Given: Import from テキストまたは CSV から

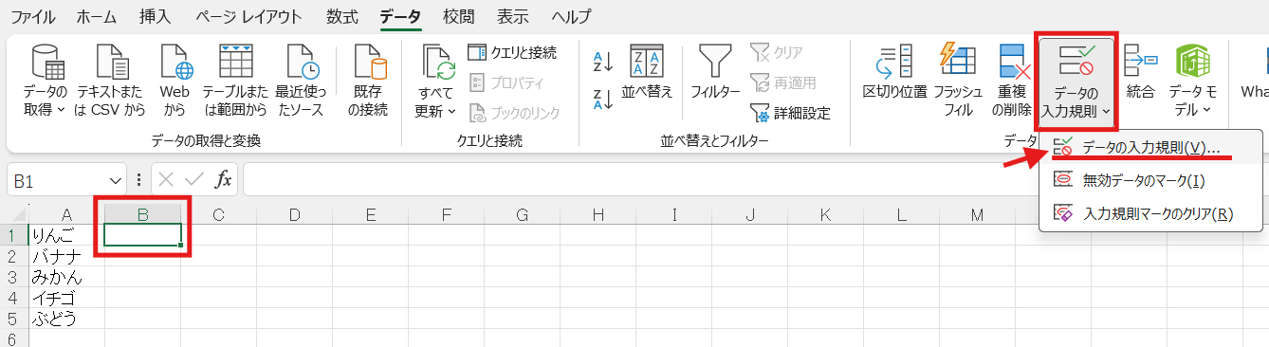Looking at the screenshot, I should point(111,81).
